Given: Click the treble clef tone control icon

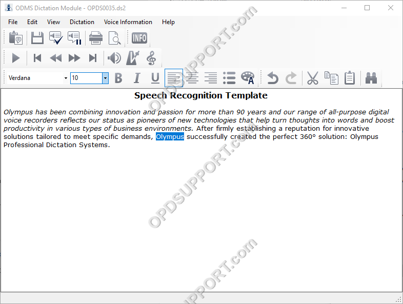Looking at the screenshot, I should [151, 58].
